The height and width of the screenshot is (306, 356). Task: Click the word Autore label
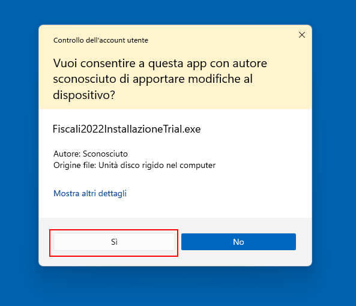pyautogui.click(x=67, y=154)
